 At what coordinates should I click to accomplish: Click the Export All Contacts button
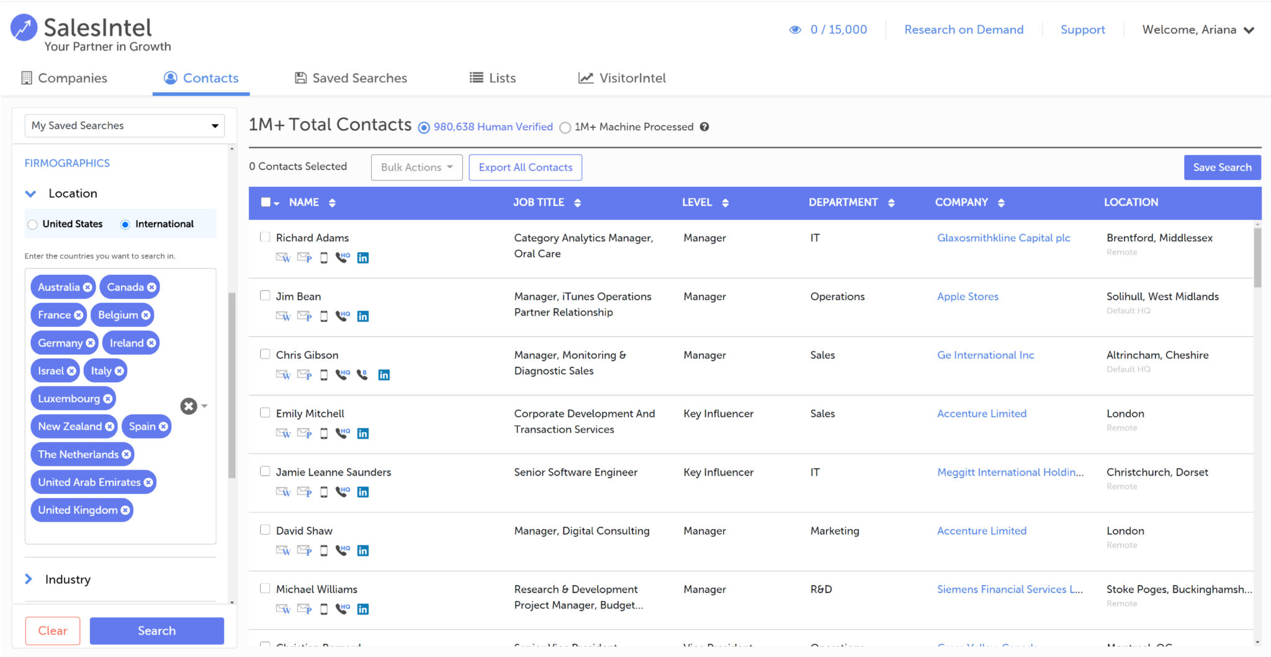[526, 168]
